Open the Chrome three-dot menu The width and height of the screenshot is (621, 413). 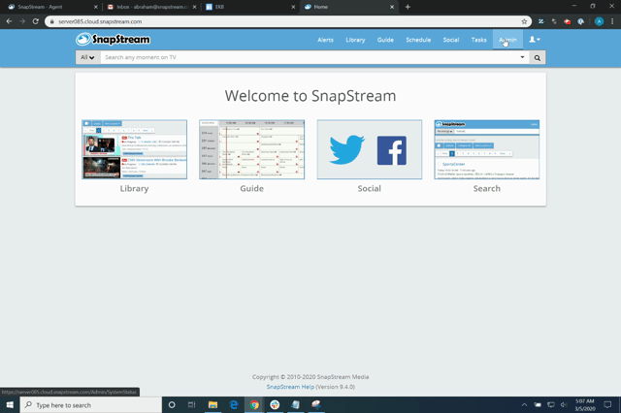(x=612, y=21)
